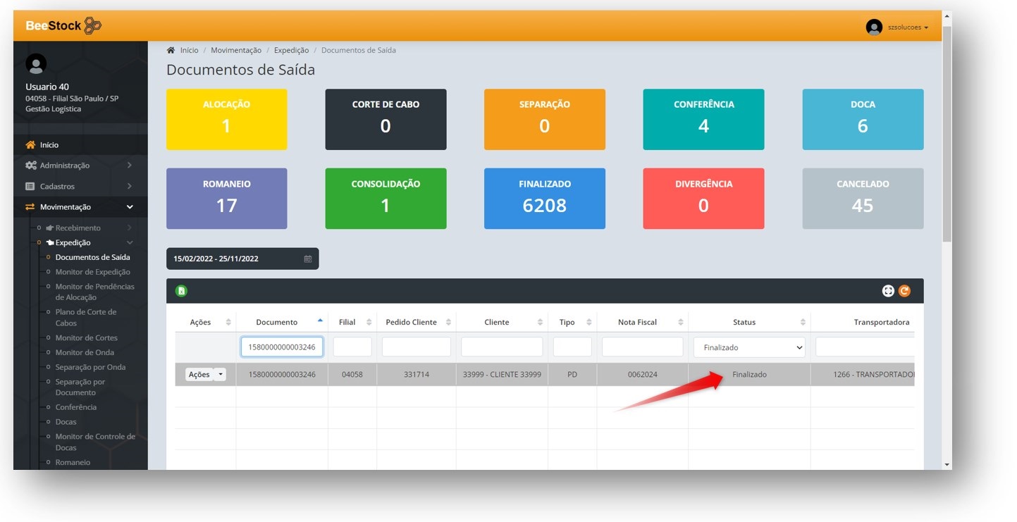Click the BeeStock honeycomb logo
The image size is (1017, 522).
click(x=92, y=26)
